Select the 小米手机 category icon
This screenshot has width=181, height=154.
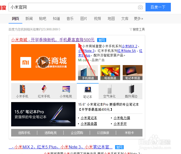[22, 91]
